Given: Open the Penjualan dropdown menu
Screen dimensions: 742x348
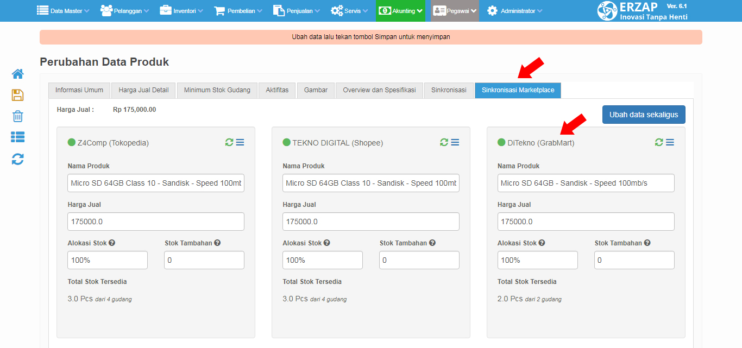Looking at the screenshot, I should tap(297, 11).
